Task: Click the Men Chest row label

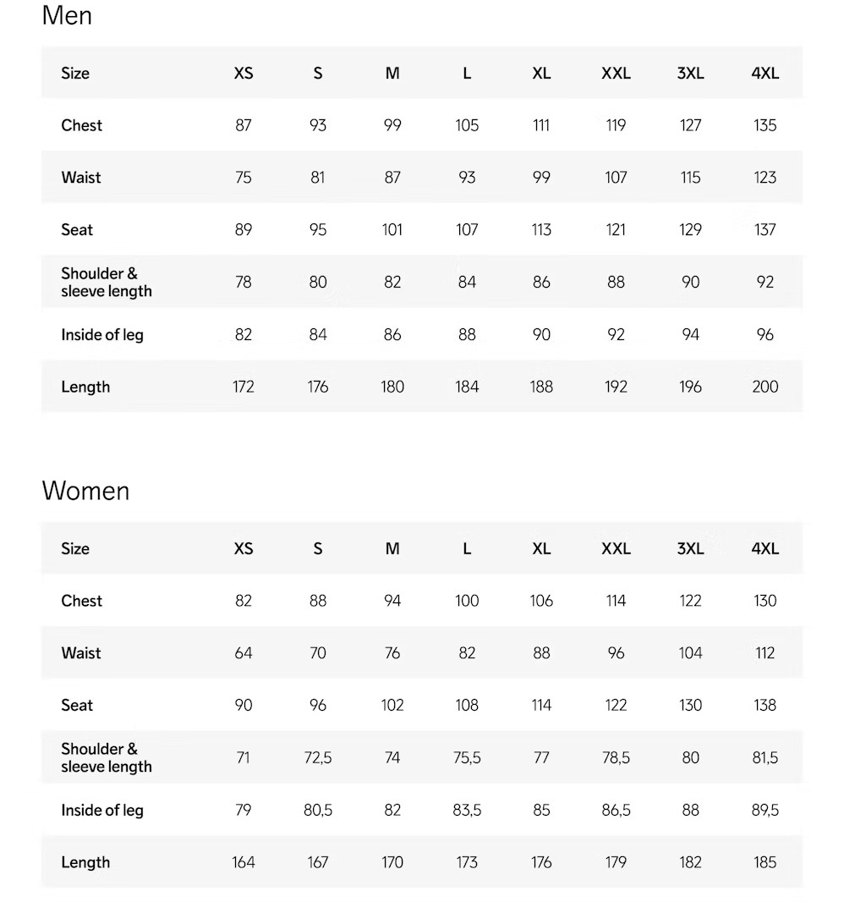Action: tap(82, 125)
